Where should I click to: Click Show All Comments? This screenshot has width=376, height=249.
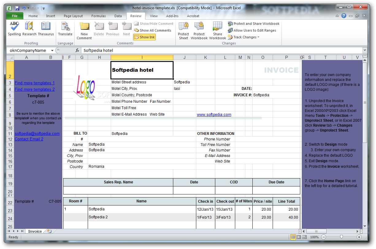click(x=153, y=30)
